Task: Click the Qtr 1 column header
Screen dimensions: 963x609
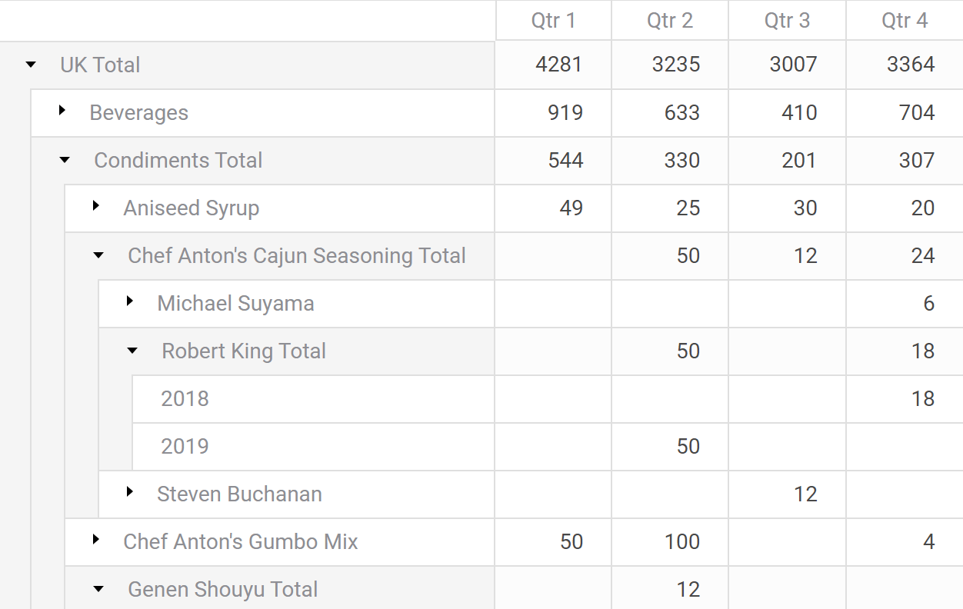Action: point(553,21)
